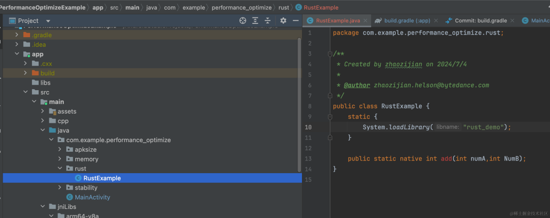Viewport: 550px width, 218px height.
Task: Collapse the src folder
Action: click(x=25, y=92)
